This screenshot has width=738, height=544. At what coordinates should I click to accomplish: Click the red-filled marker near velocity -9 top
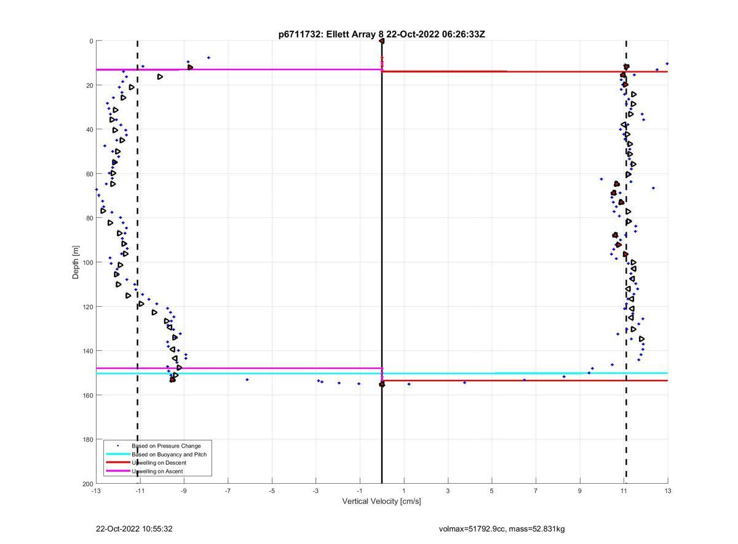click(190, 68)
